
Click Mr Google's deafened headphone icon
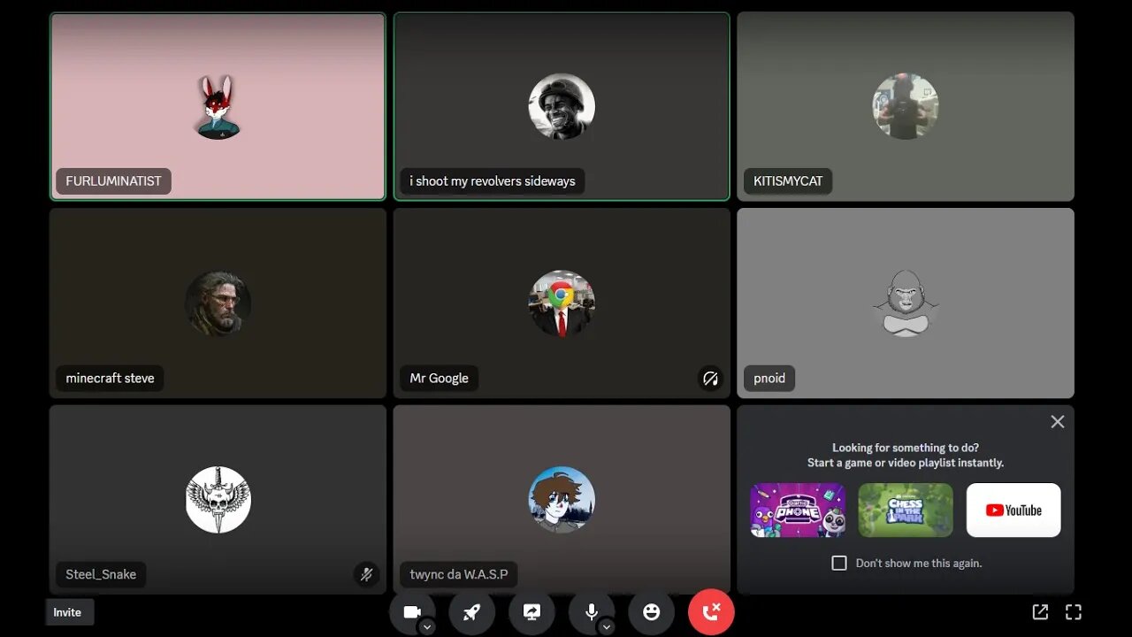click(710, 379)
